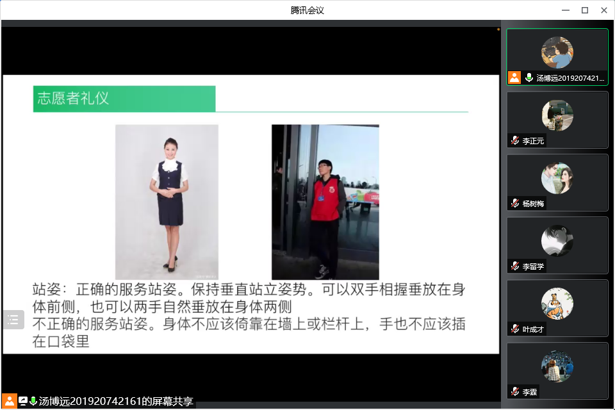The height and width of the screenshot is (410, 615).
Task: Click the muted mic icon next to 杨树梅
Action: coord(514,203)
